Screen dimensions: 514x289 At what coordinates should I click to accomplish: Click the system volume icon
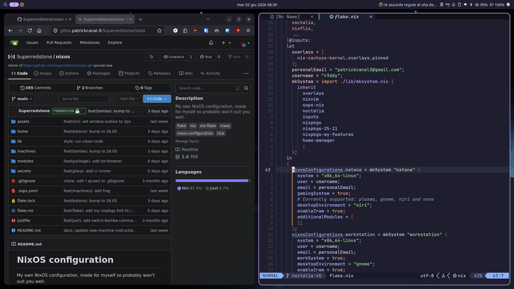click(477, 5)
